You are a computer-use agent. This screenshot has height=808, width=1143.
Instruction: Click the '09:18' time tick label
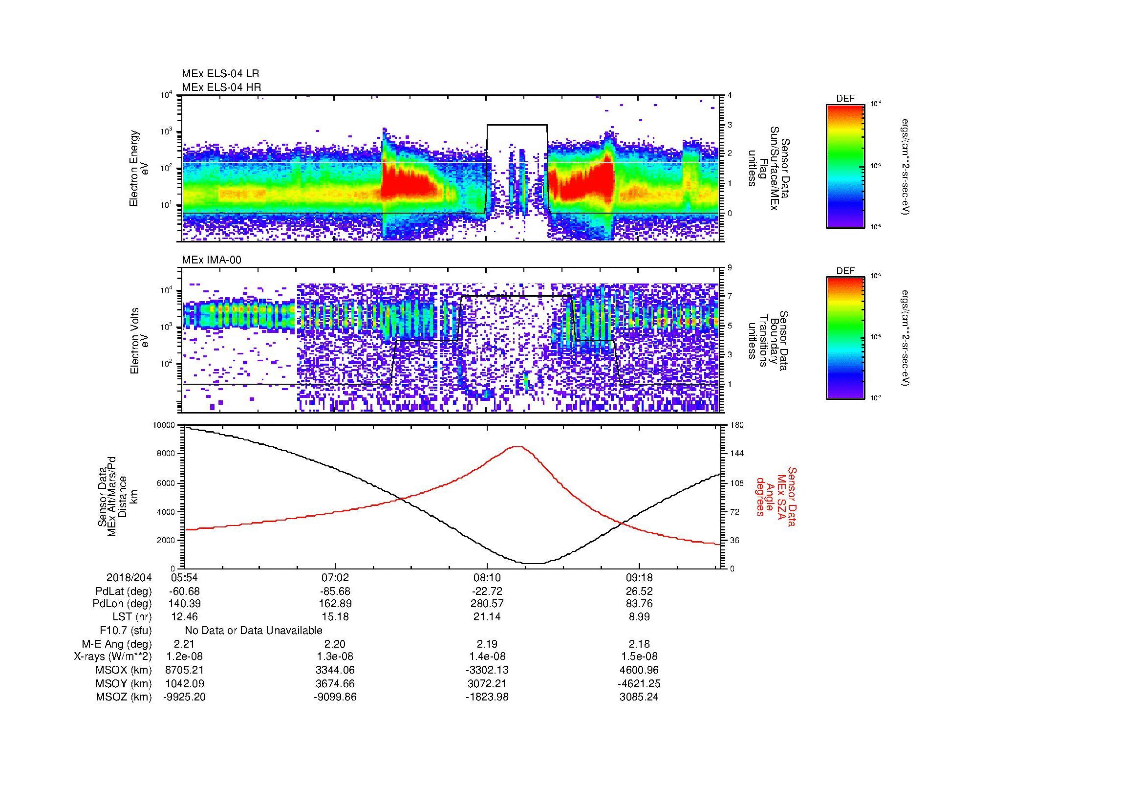pos(639,577)
